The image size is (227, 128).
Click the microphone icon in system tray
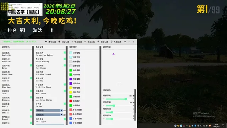198,126
